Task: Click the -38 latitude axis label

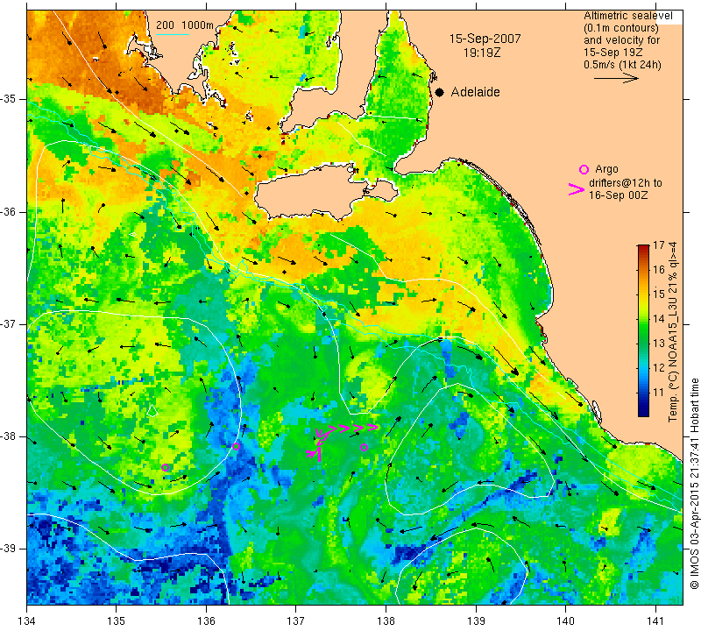Action: [10, 436]
